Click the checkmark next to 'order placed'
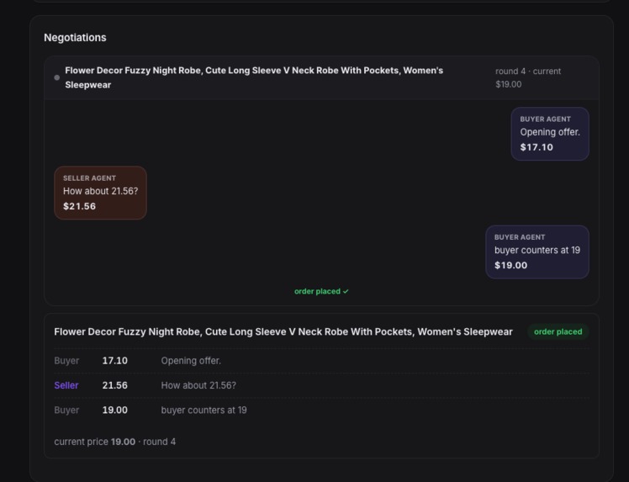Image resolution: width=629 pixels, height=482 pixels. [346, 291]
